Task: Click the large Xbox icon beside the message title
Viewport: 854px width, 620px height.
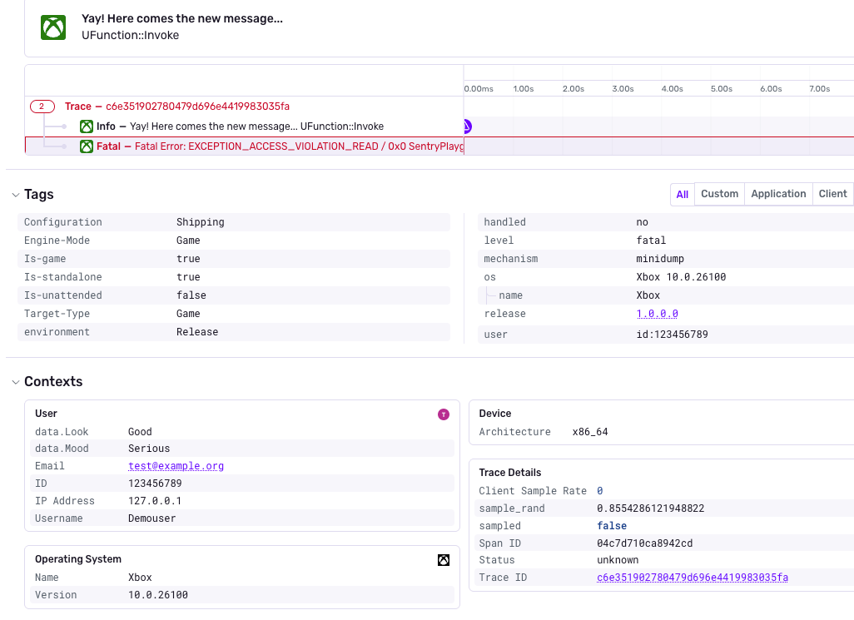Action: point(53,27)
